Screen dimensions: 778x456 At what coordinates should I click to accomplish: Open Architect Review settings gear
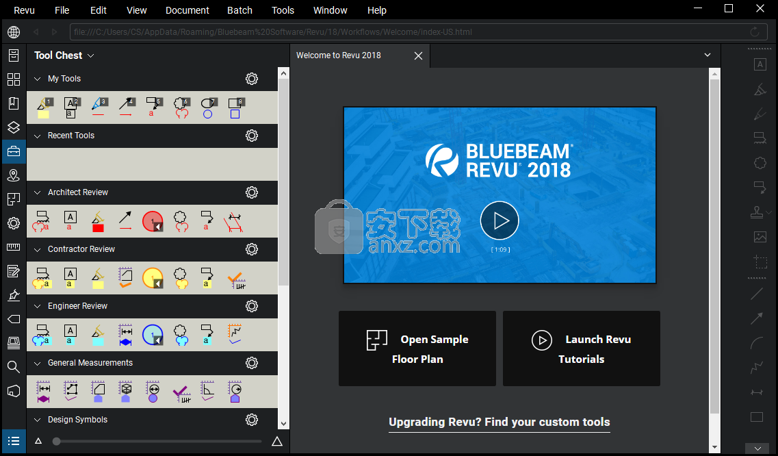[x=252, y=192]
